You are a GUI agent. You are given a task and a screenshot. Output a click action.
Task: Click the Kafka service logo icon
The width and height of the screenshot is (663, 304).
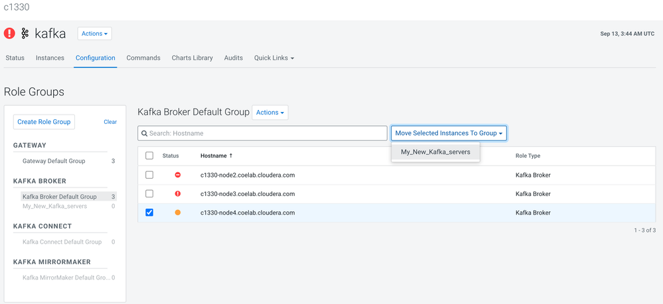[25, 33]
